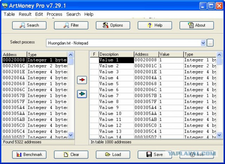Click the green arrow transfer-all button

pyautogui.click(x=82, y=94)
